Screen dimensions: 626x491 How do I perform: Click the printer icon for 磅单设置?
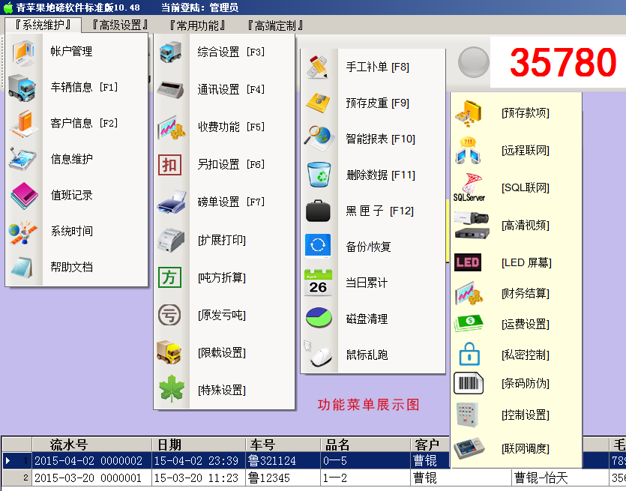tap(171, 202)
